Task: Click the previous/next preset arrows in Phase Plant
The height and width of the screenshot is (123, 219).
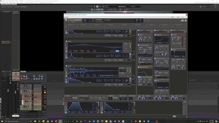Action: [x=89, y=20]
